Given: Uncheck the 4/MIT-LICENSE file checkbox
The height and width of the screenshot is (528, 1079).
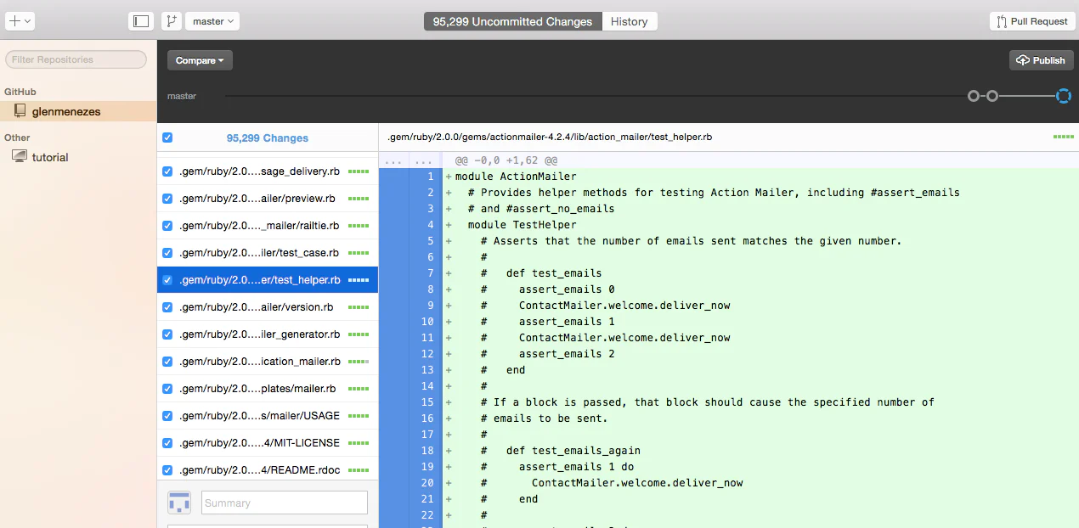Looking at the screenshot, I should click(167, 443).
